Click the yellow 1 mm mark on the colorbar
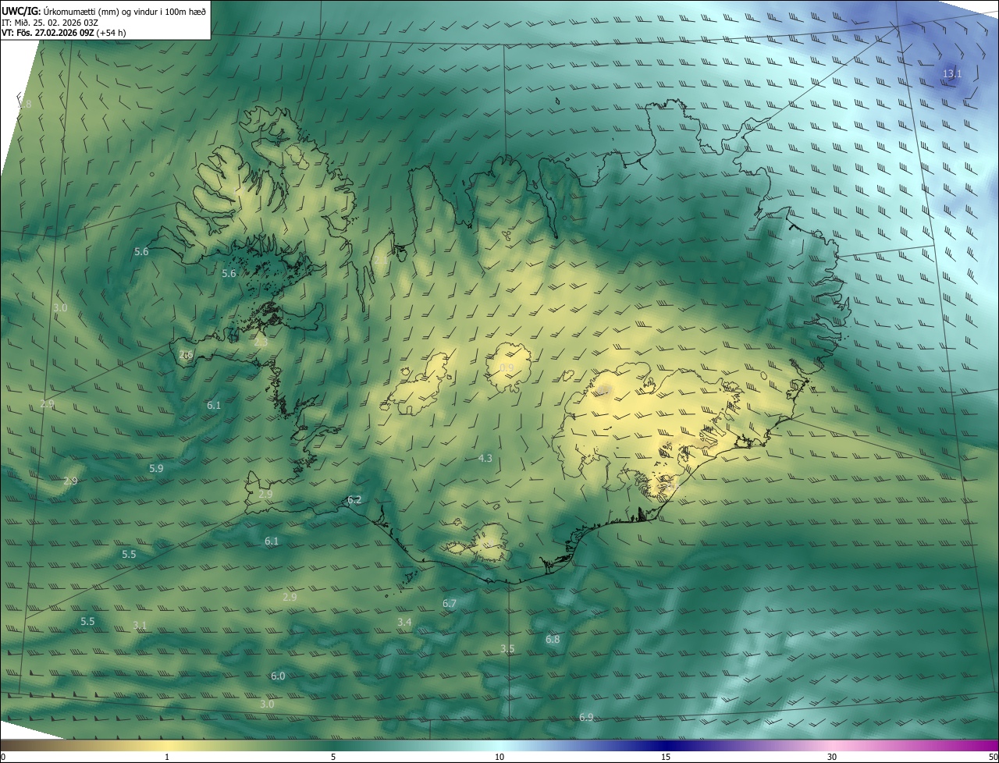The width and height of the screenshot is (999, 763). (x=167, y=757)
